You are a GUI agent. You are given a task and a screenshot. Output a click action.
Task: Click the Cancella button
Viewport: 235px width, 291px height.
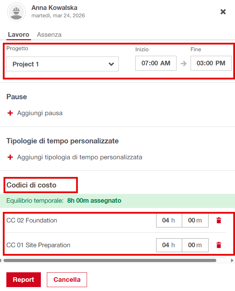(67, 280)
